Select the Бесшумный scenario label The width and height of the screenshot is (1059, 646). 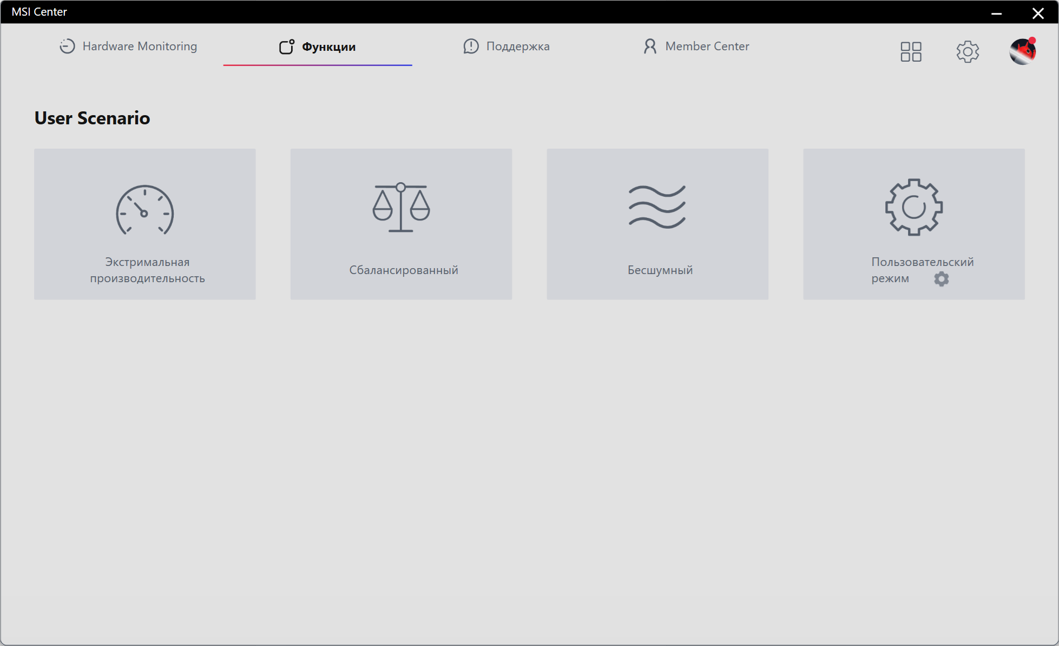660,270
